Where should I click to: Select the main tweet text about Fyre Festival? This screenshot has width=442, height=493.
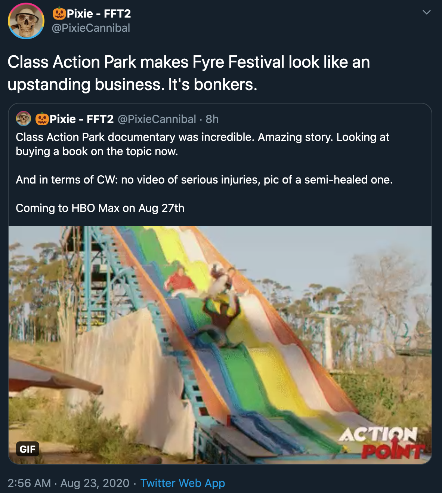pos(189,73)
